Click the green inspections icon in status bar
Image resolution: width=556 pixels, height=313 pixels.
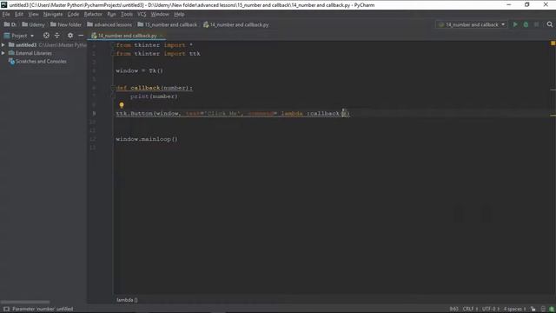pyautogui.click(x=552, y=309)
